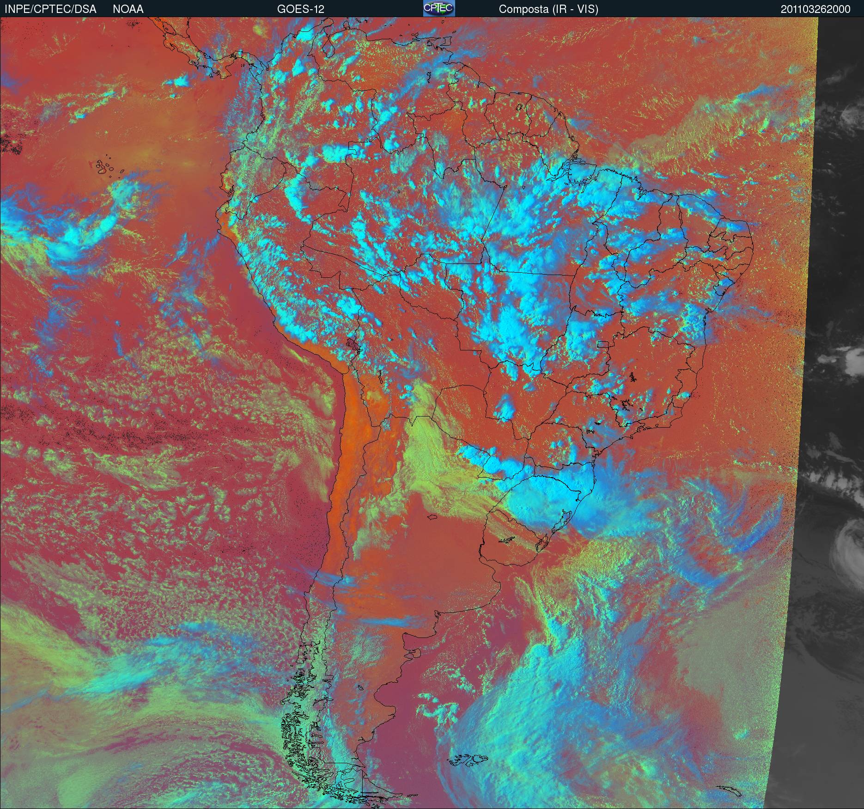Click the 201103262000 timestamp

(815, 9)
